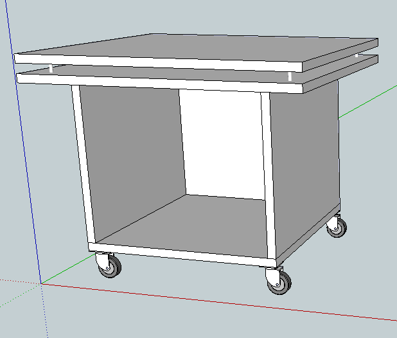Select the white back panel inside cabinet
Image resolution: width=397 pixels, height=338 pixels.
[222, 145]
